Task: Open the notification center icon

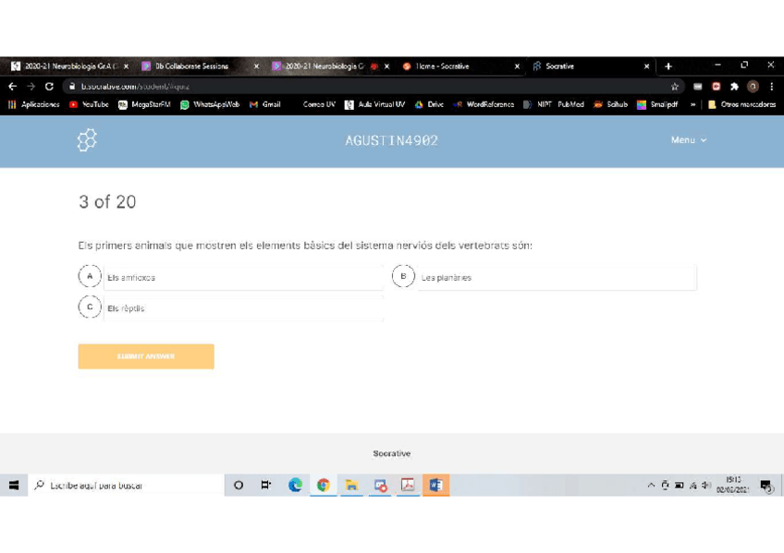Action: pyautogui.click(x=766, y=485)
